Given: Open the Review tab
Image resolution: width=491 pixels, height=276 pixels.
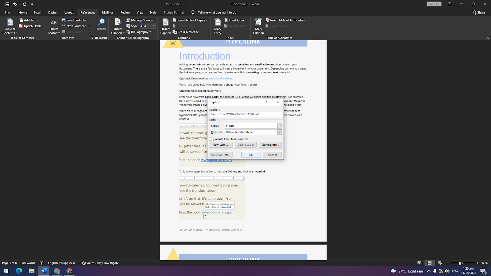Looking at the screenshot, I should coord(125,13).
